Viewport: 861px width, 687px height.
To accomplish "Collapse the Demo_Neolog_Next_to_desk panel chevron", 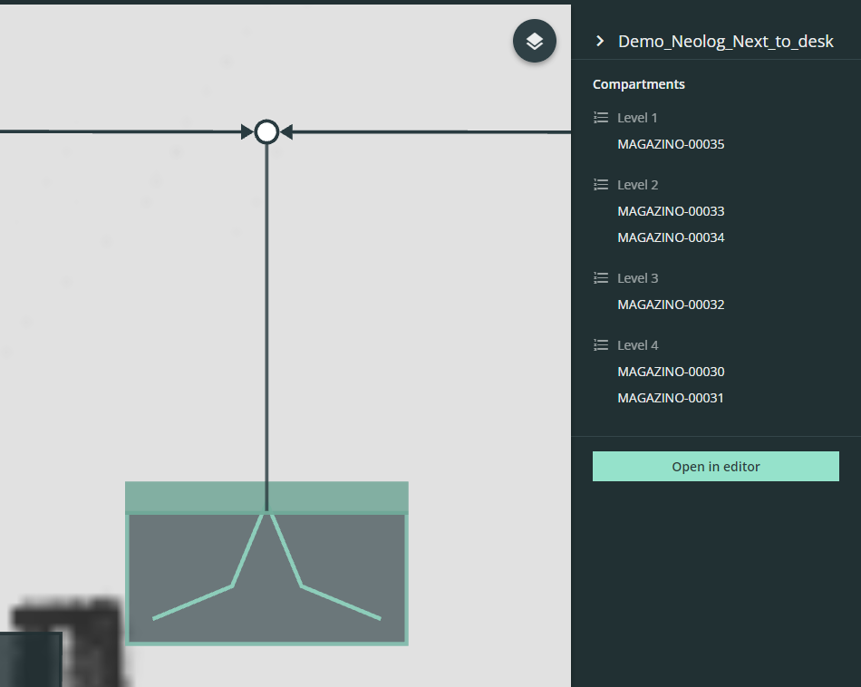I will (x=599, y=42).
